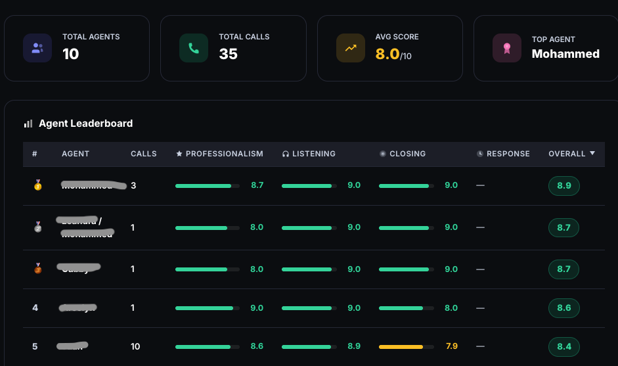Sort by the Overall column dropdown arrow

(592, 153)
